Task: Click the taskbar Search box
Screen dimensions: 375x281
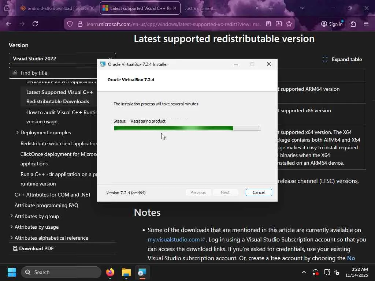Action: pyautogui.click(x=61, y=272)
